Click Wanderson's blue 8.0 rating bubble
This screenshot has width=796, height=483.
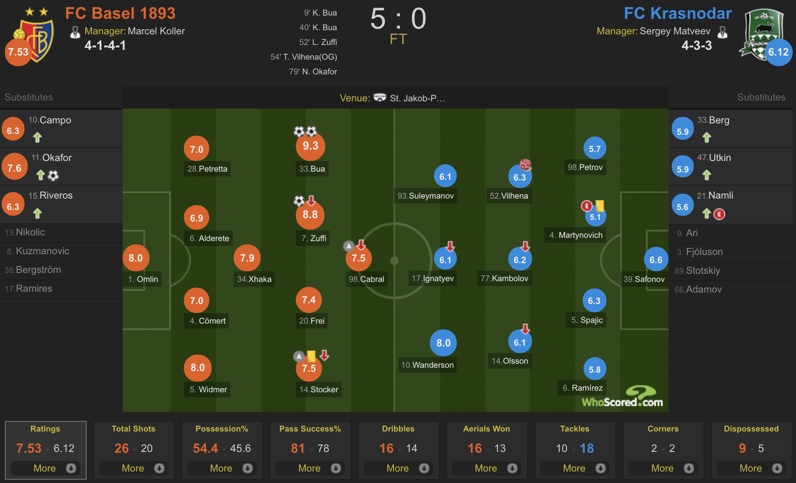coord(443,343)
